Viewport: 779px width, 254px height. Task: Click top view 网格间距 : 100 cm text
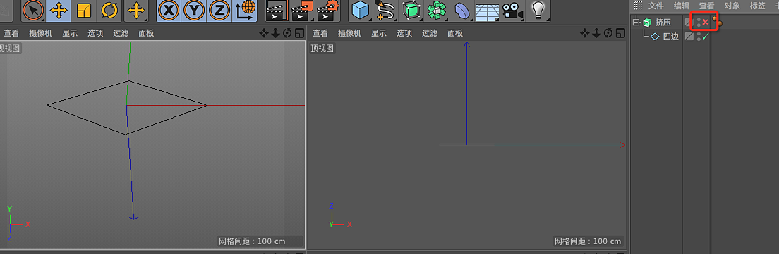point(588,241)
